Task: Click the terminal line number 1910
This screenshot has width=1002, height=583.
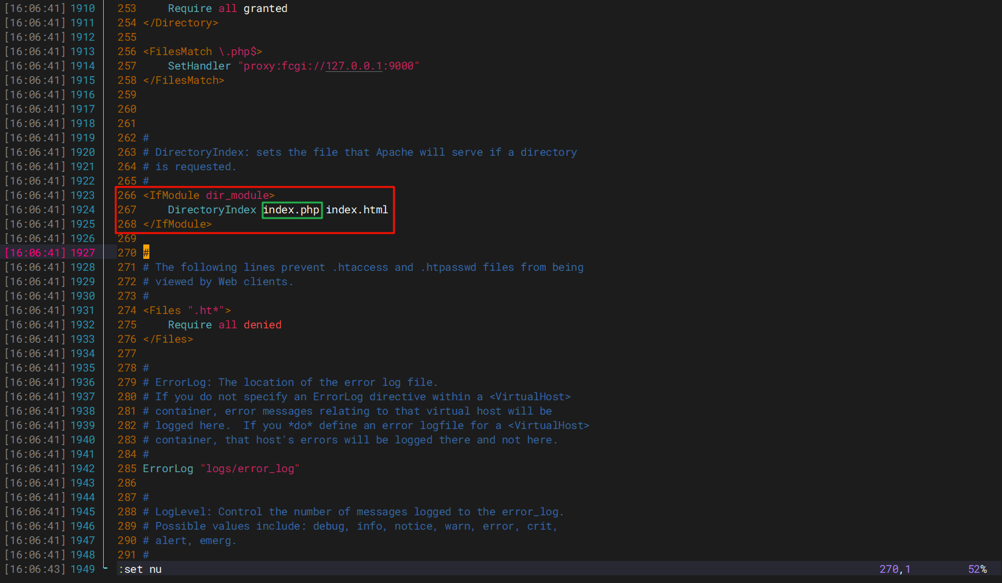Action: (x=83, y=8)
